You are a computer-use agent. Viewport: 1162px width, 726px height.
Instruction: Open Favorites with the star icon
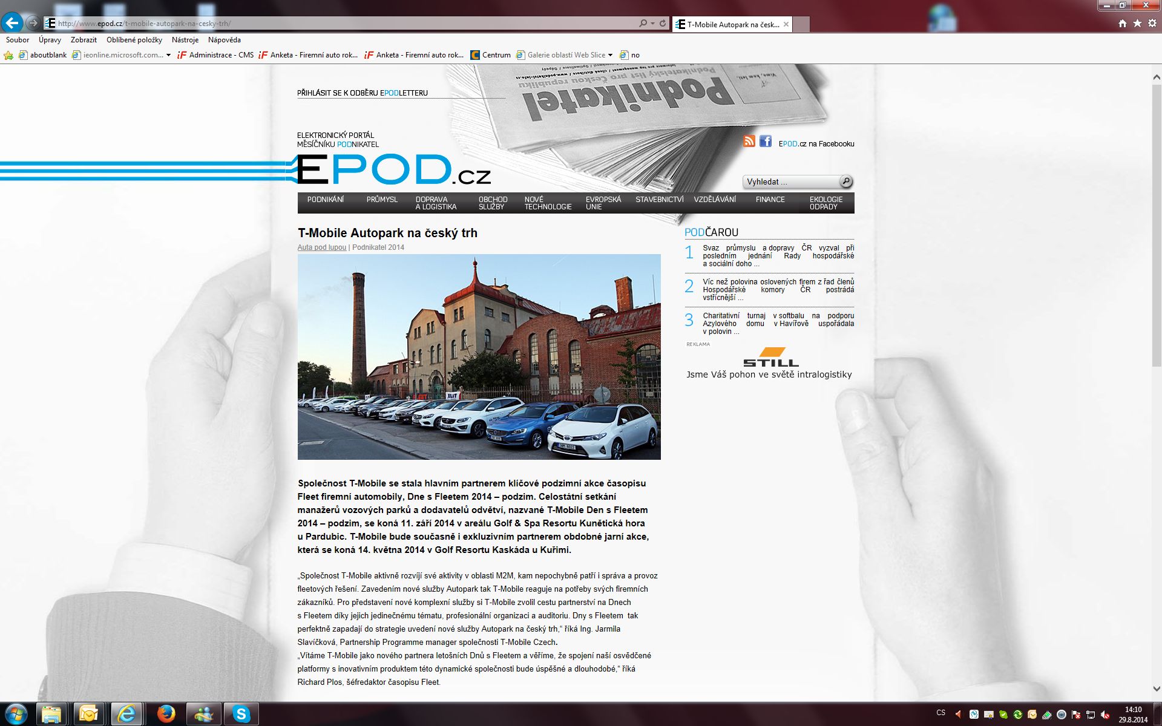point(1137,24)
